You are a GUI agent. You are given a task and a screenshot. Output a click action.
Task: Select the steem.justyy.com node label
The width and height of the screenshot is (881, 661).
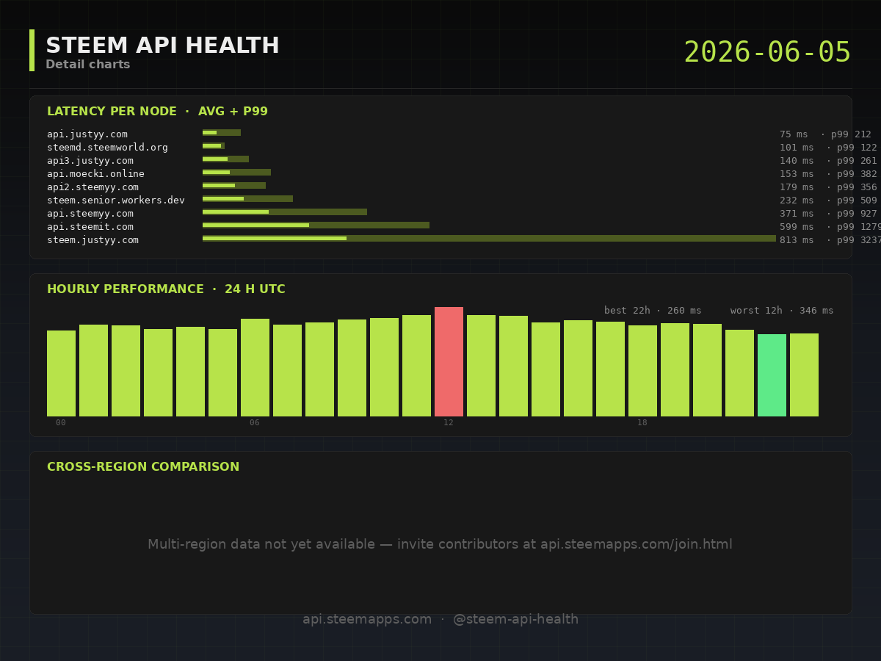93,240
